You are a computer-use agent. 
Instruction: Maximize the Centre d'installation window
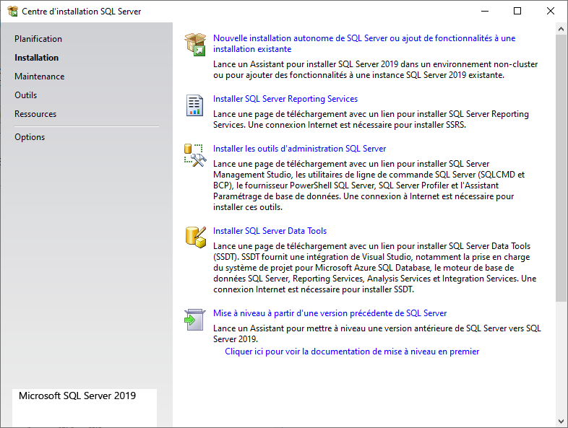[x=517, y=12]
